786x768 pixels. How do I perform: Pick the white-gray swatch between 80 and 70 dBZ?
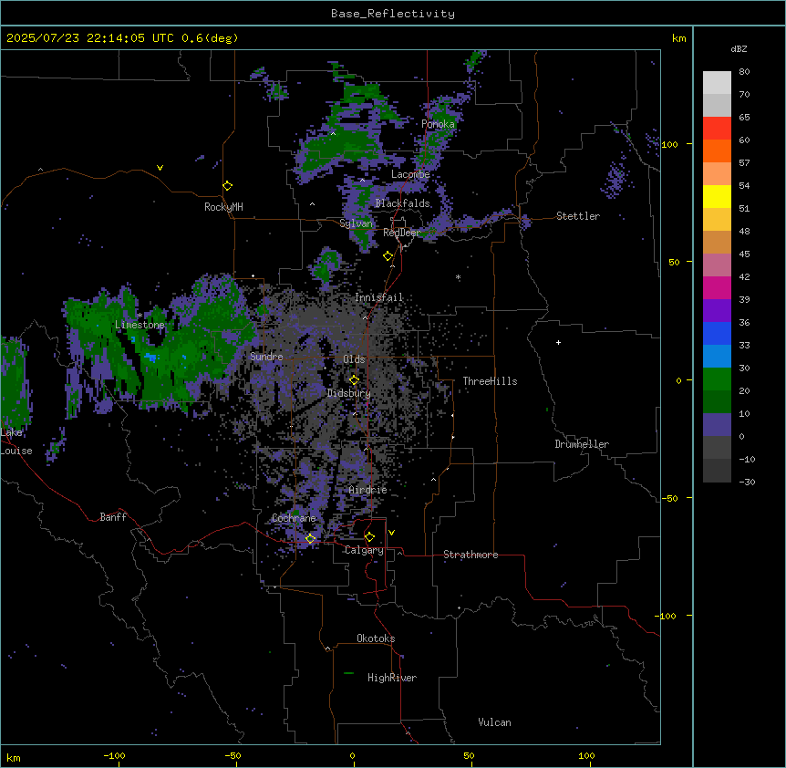[x=717, y=83]
